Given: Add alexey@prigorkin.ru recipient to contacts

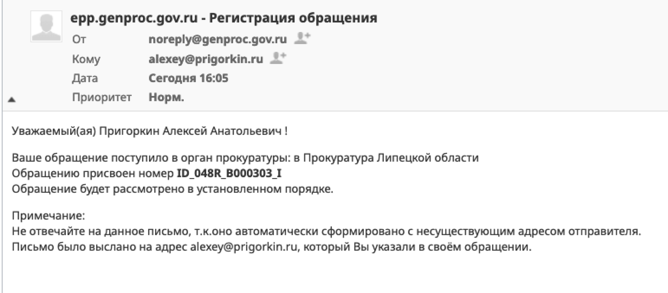Looking at the screenshot, I should point(278,58).
